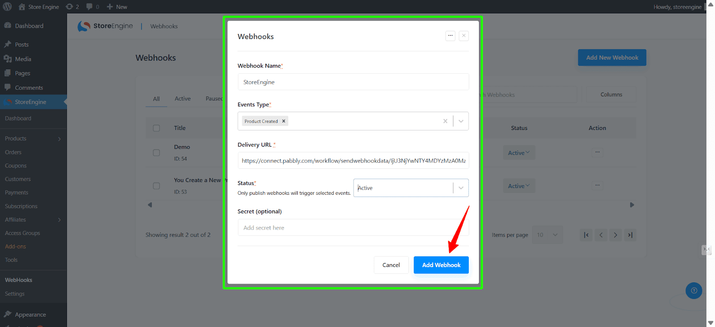Expand the Affiliates submenu arrow

(x=59, y=220)
